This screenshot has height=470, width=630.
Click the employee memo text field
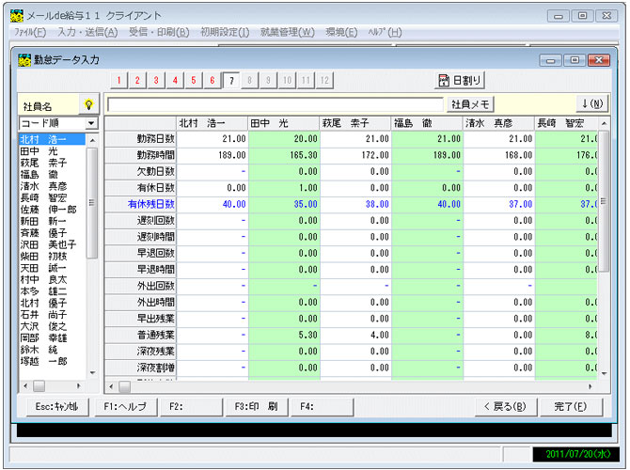click(276, 105)
